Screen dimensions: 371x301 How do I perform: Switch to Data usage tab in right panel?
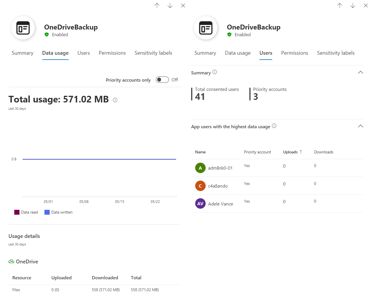coord(238,53)
